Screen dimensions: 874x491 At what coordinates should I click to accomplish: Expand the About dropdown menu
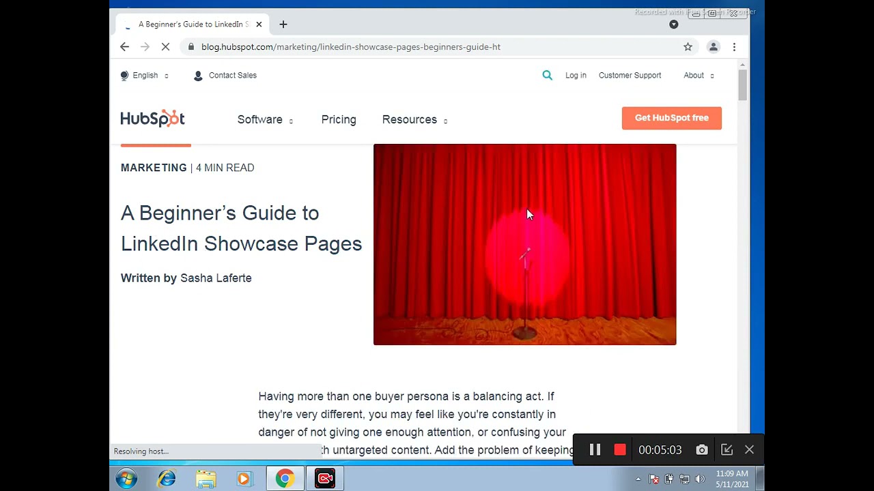[x=699, y=76]
